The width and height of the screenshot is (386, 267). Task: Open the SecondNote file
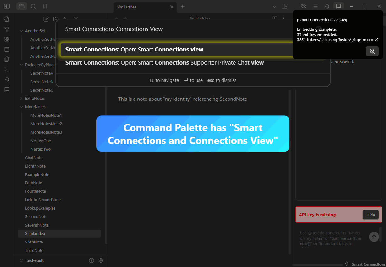[x=36, y=217]
